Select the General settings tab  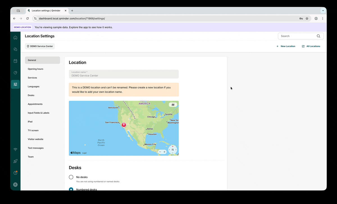point(42,60)
